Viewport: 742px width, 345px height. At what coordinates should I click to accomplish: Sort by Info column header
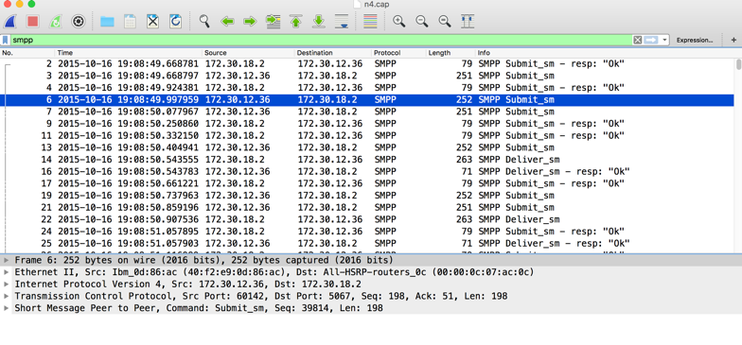[606, 53]
